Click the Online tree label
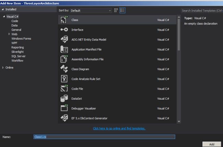This screenshot has height=147, width=223. click(x=9, y=68)
